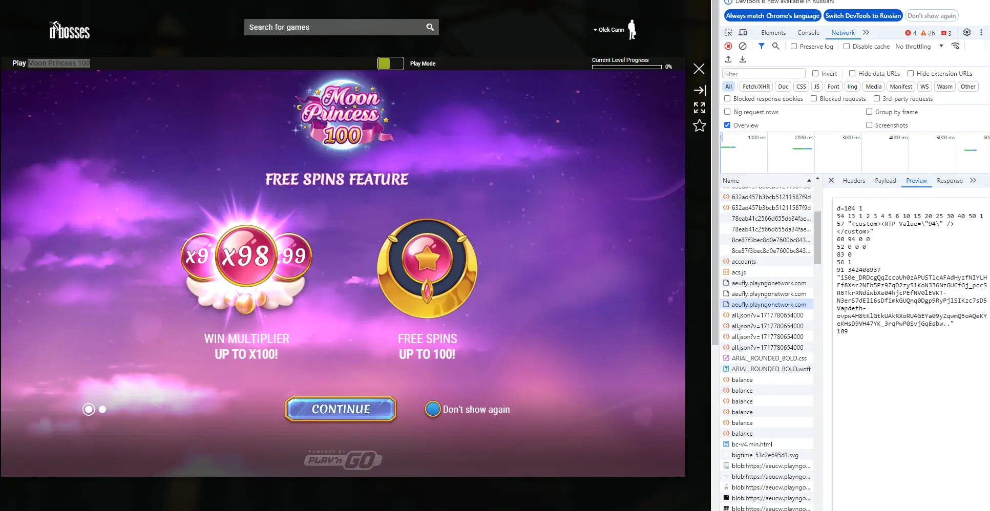
Task: Filter requests by WS type
Action: pos(924,87)
